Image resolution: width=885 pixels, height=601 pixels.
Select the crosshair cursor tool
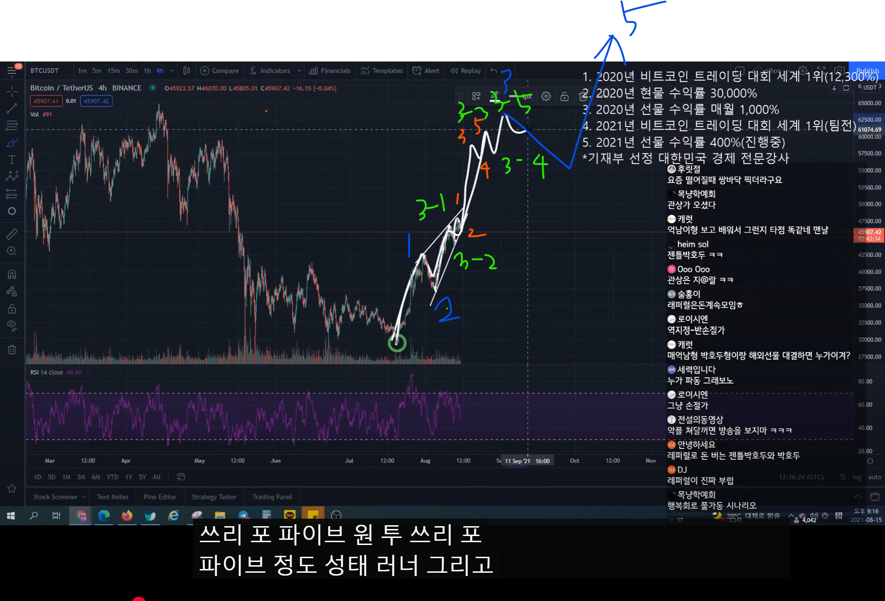[x=12, y=91]
